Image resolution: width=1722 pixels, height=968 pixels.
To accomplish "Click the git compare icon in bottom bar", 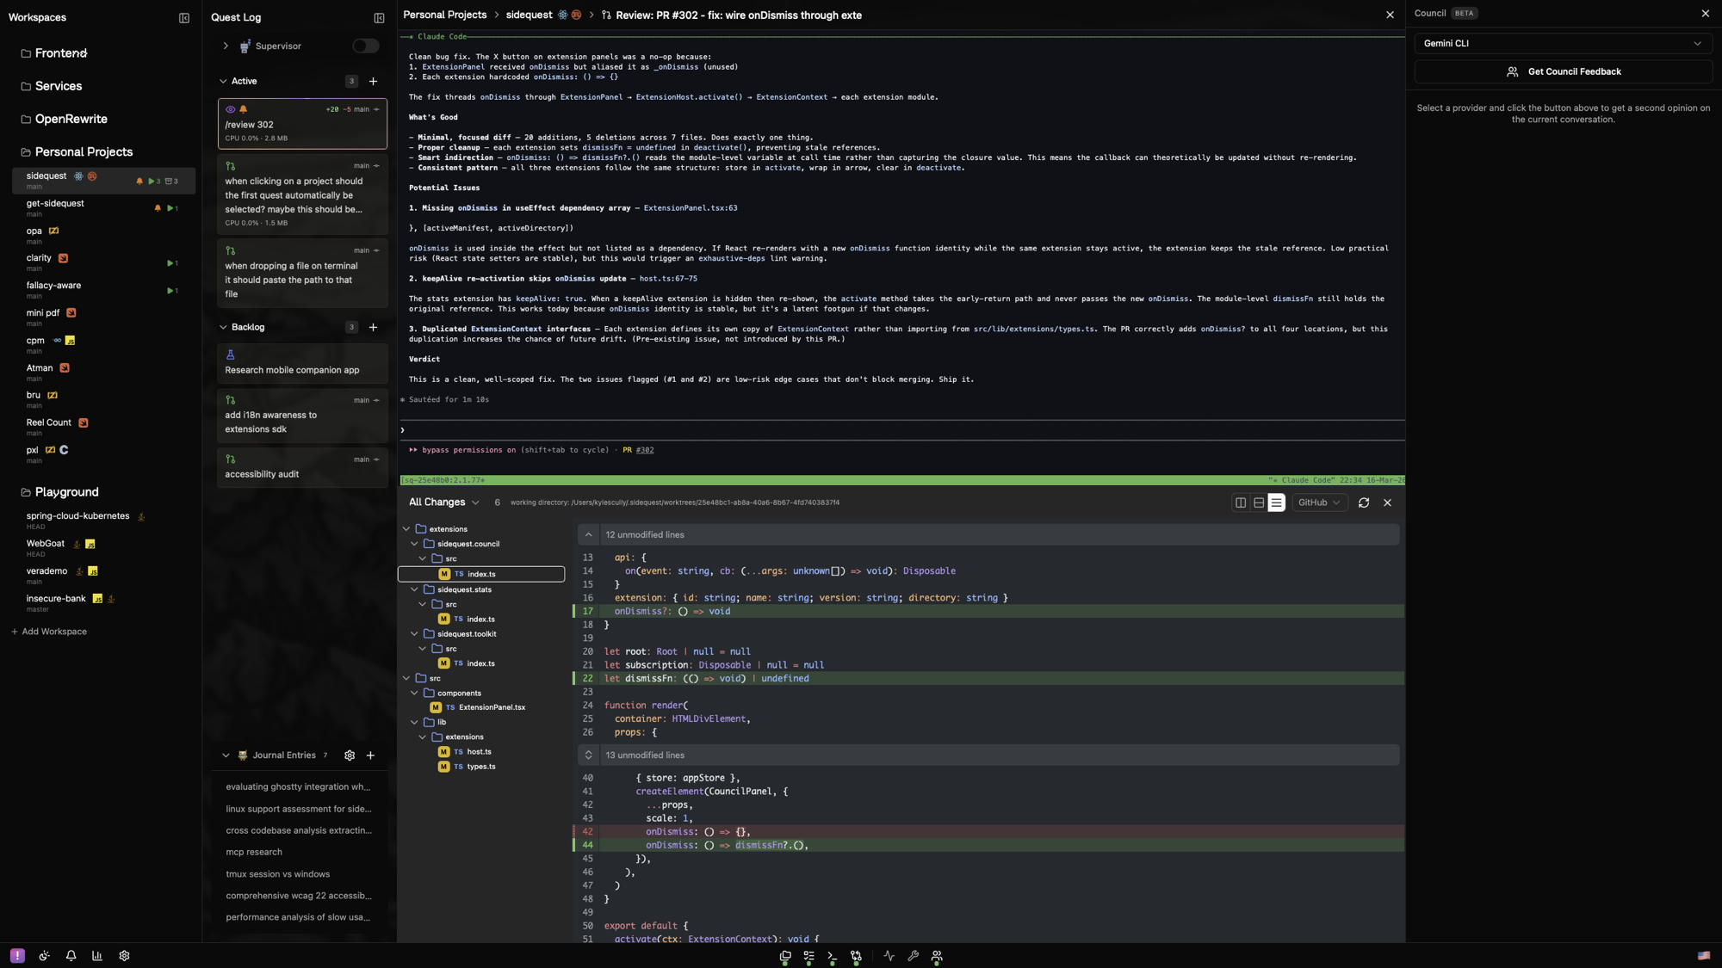I will point(856,956).
